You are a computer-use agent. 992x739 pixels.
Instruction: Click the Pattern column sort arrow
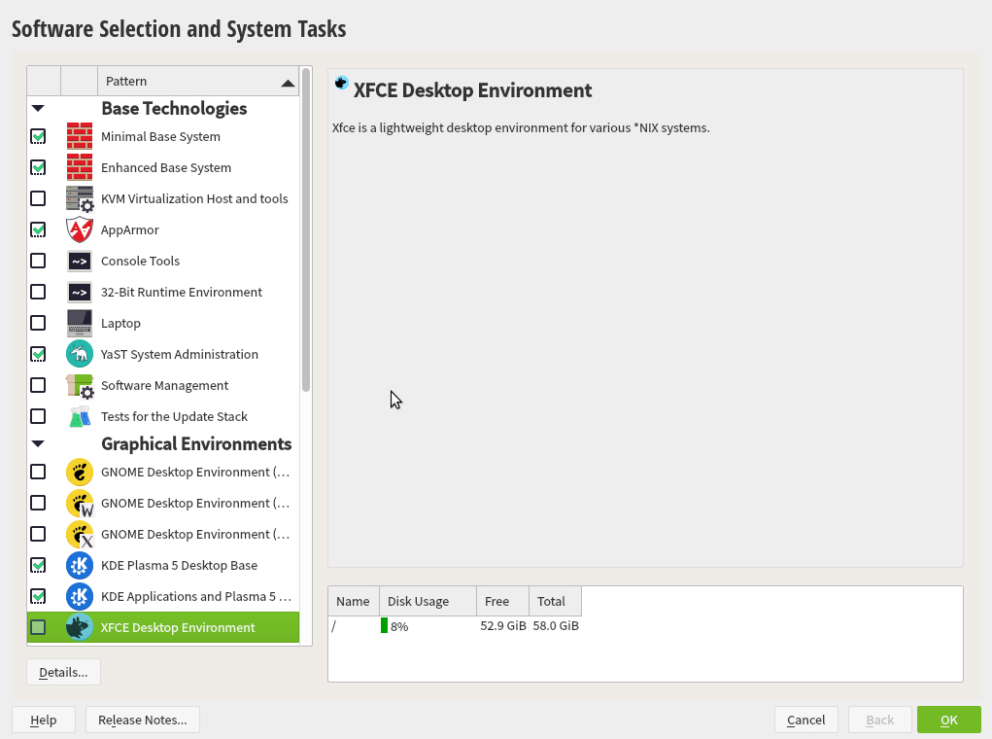click(x=288, y=83)
